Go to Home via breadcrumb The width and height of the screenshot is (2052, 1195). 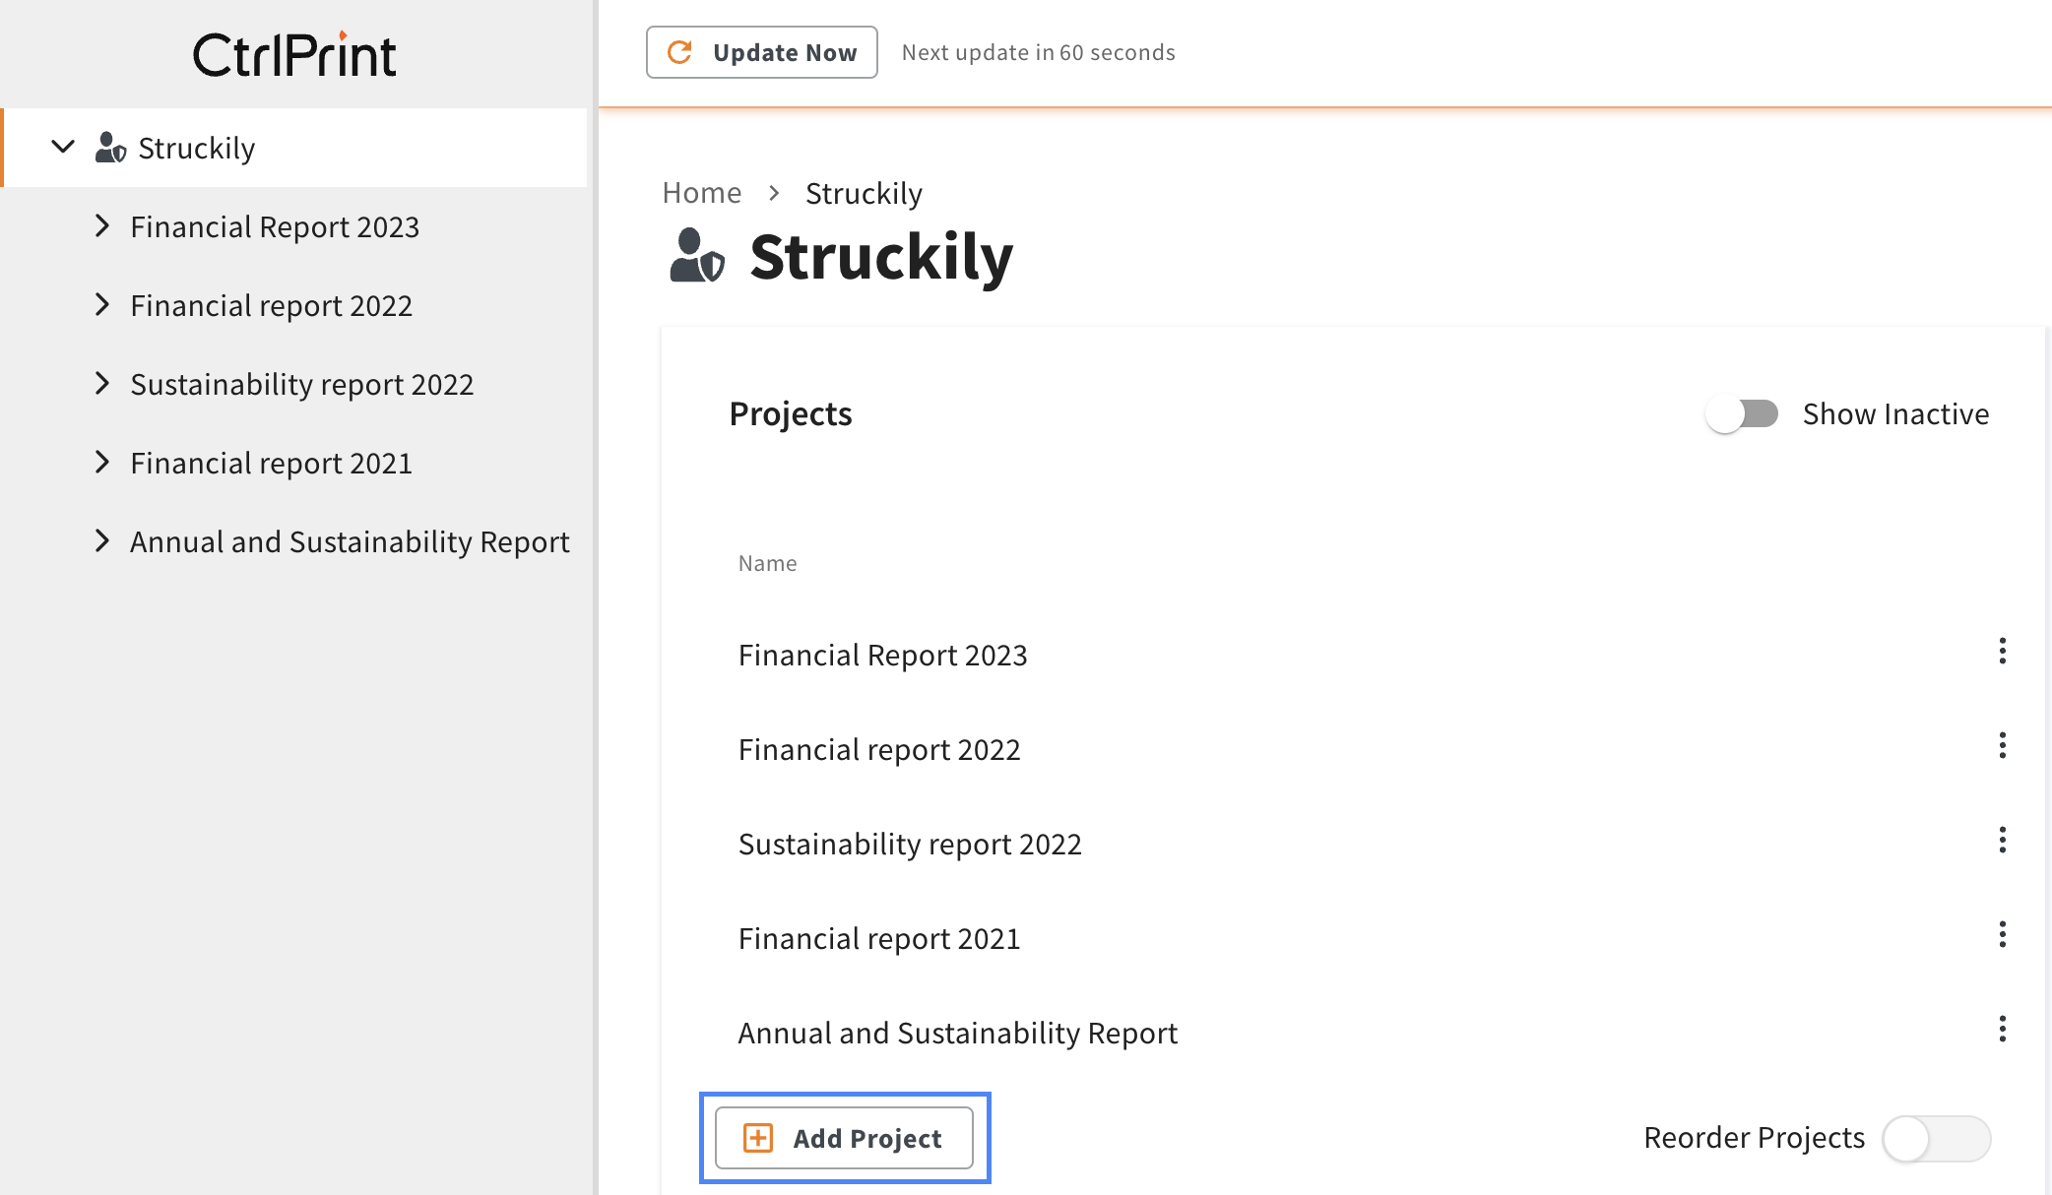pos(701,193)
